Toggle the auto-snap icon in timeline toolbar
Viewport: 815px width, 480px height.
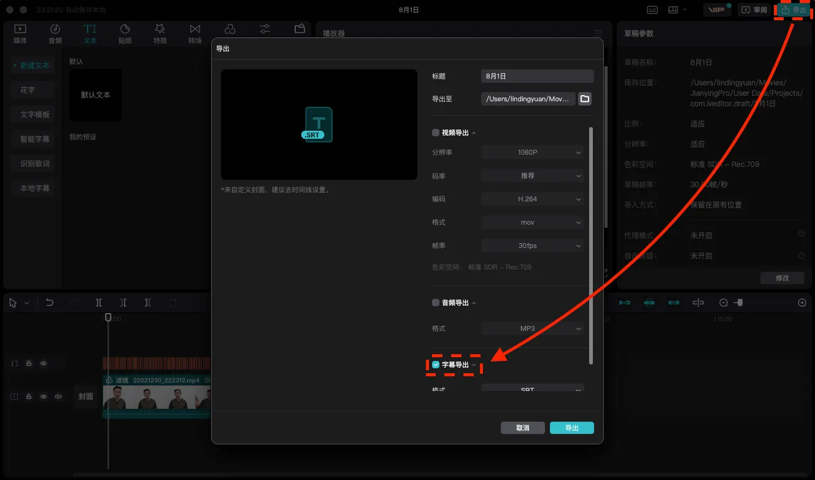point(649,303)
